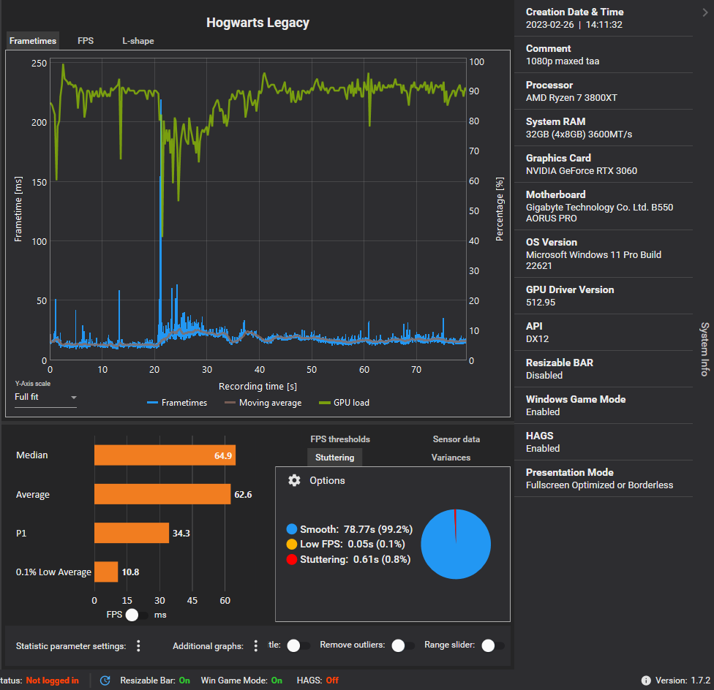The height and width of the screenshot is (690, 714).
Task: Click the blue Smooth legend dot
Action: tap(291, 529)
